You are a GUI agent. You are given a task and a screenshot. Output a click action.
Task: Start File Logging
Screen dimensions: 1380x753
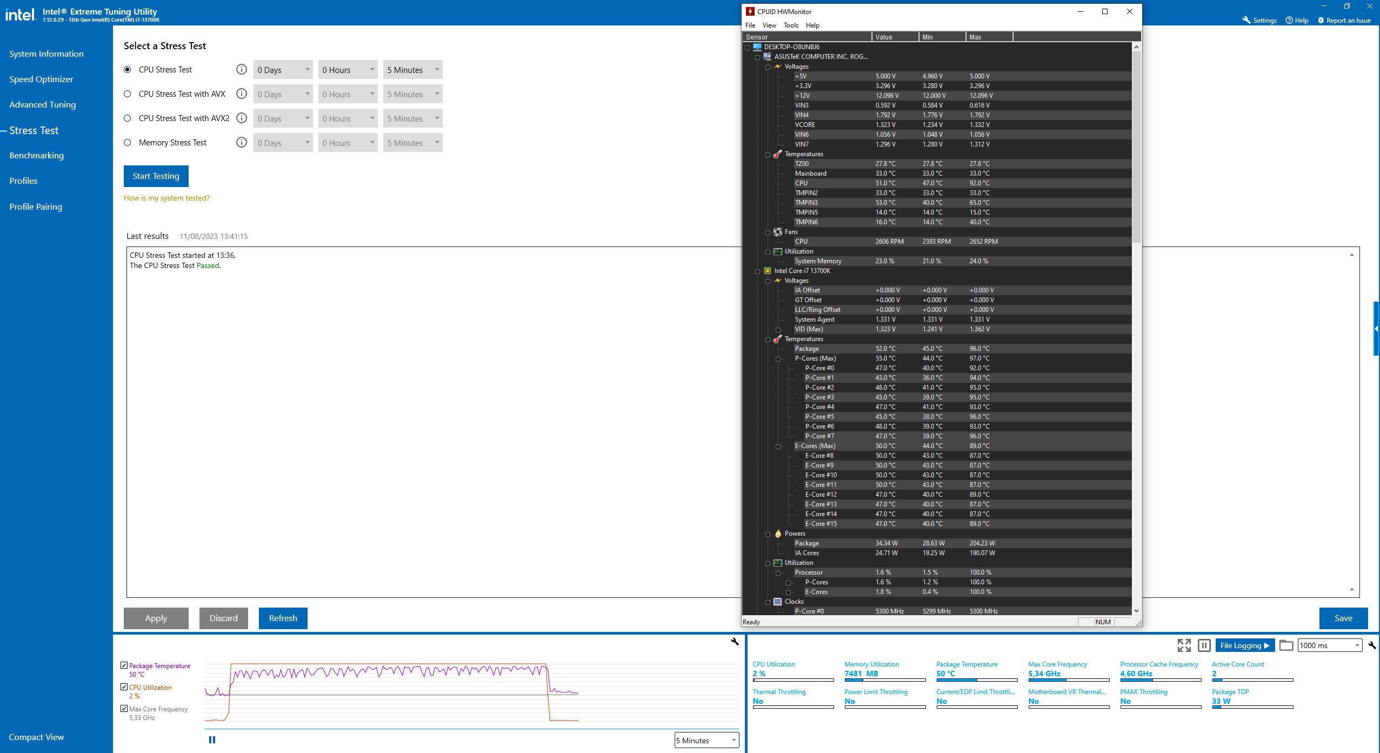[x=1245, y=645]
